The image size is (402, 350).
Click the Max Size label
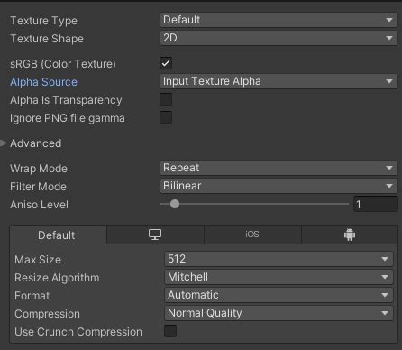(38, 260)
